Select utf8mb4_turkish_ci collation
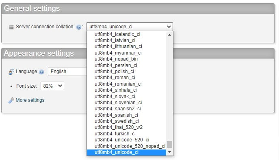Image resolution: width=279 pixels, height=160 pixels. coord(126,134)
